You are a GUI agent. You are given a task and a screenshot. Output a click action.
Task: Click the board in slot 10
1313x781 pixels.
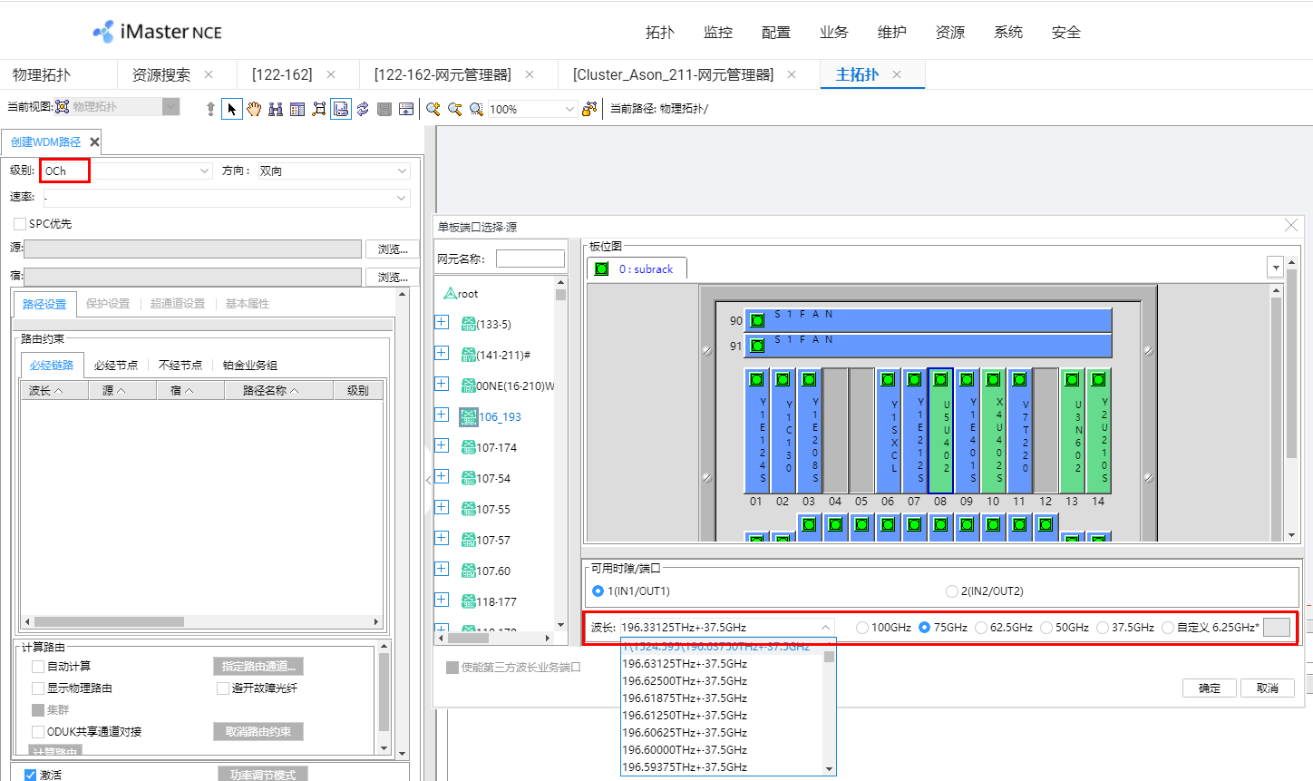click(x=993, y=430)
